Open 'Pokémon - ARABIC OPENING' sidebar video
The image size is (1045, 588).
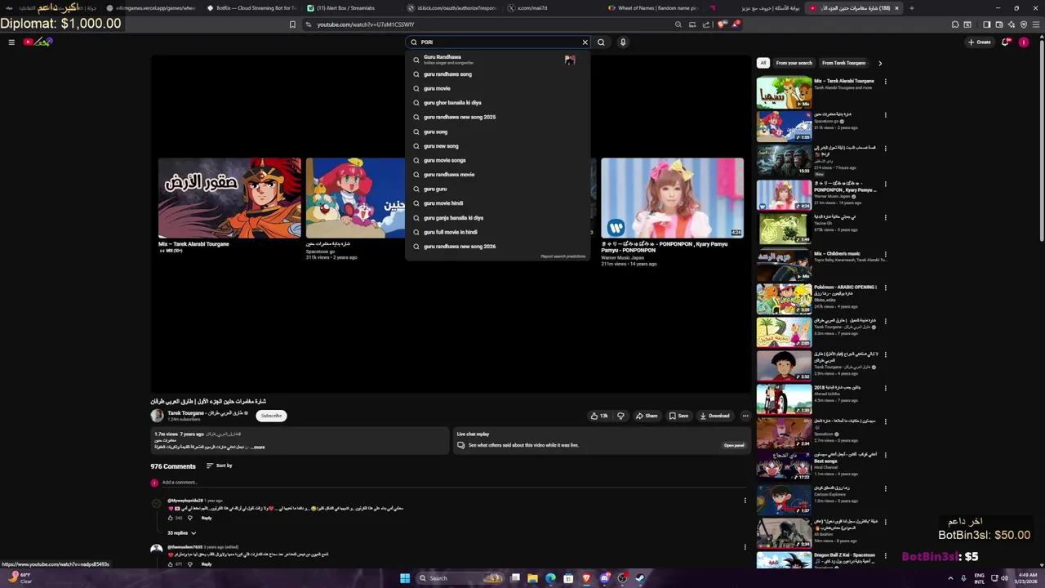[x=784, y=299]
